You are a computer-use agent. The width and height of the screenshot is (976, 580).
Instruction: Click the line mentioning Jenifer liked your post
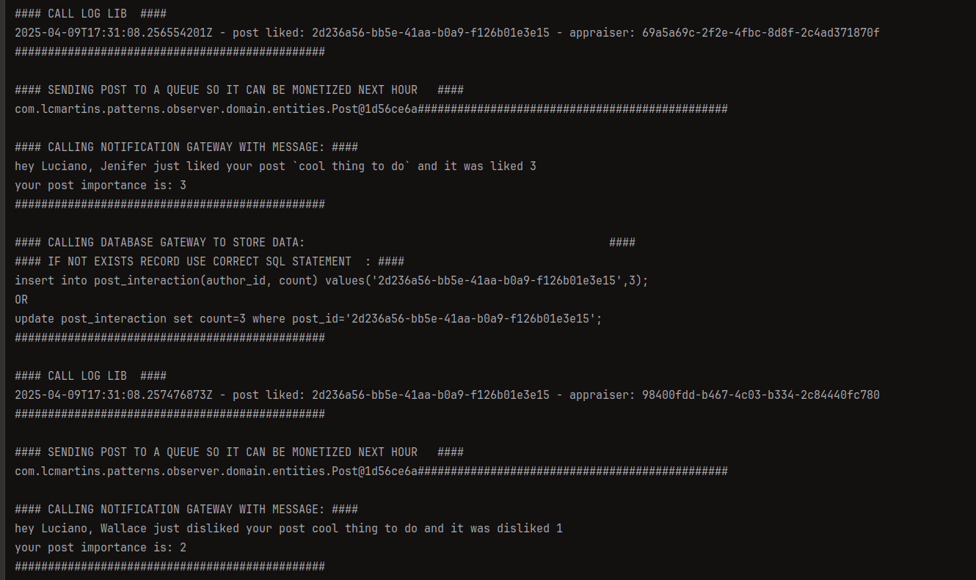[x=275, y=166]
